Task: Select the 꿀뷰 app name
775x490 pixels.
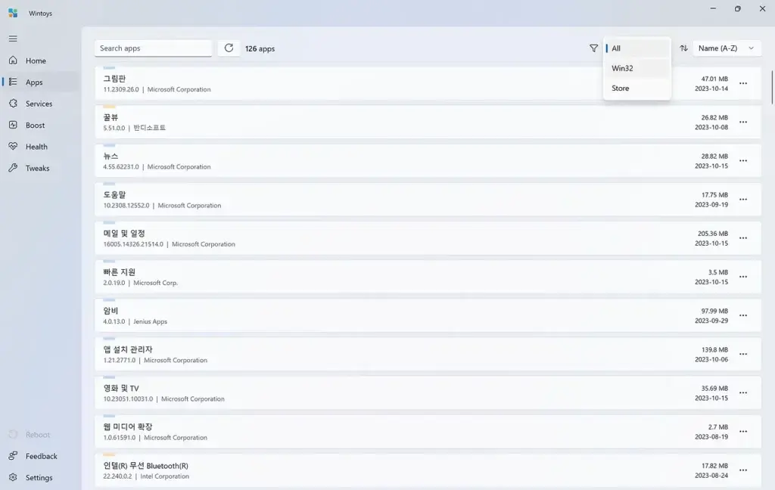Action: point(110,117)
